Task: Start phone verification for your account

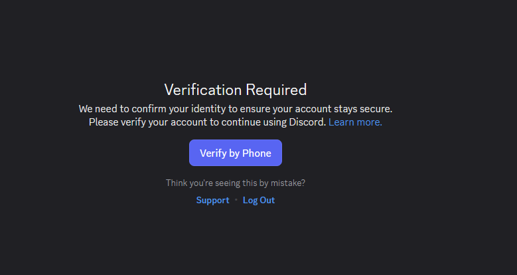Action: coord(236,153)
